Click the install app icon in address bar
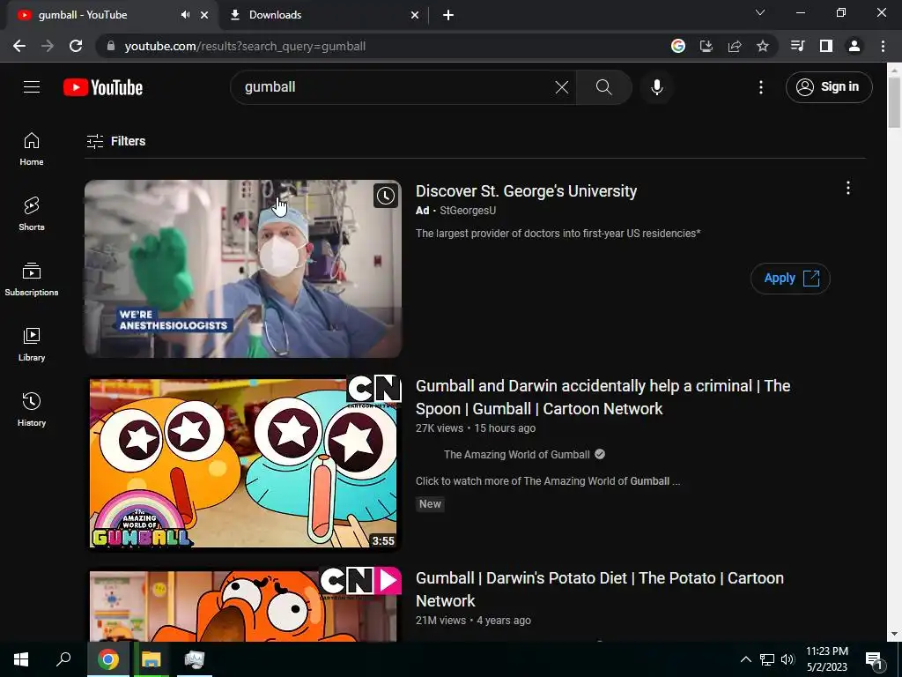Image resolution: width=902 pixels, height=677 pixels. tap(706, 46)
